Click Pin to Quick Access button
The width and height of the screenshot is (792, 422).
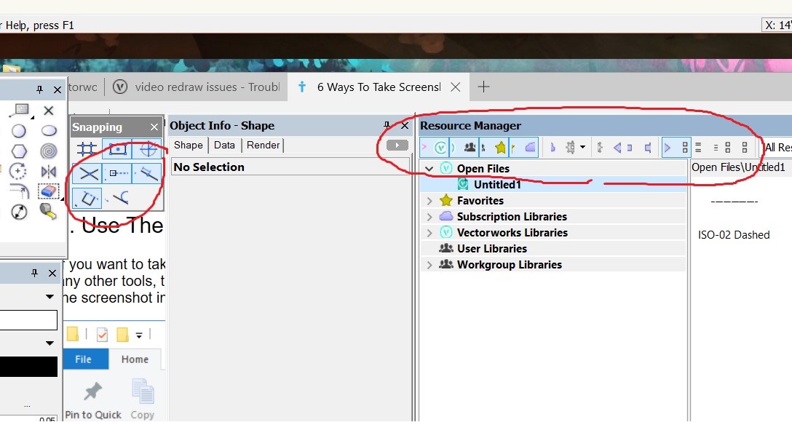(92, 397)
